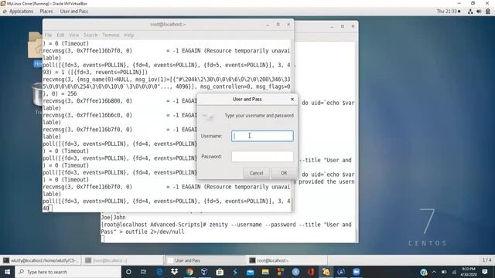Open the network status icon in GNOME panel
This screenshot has width=495, height=278.
470,12
